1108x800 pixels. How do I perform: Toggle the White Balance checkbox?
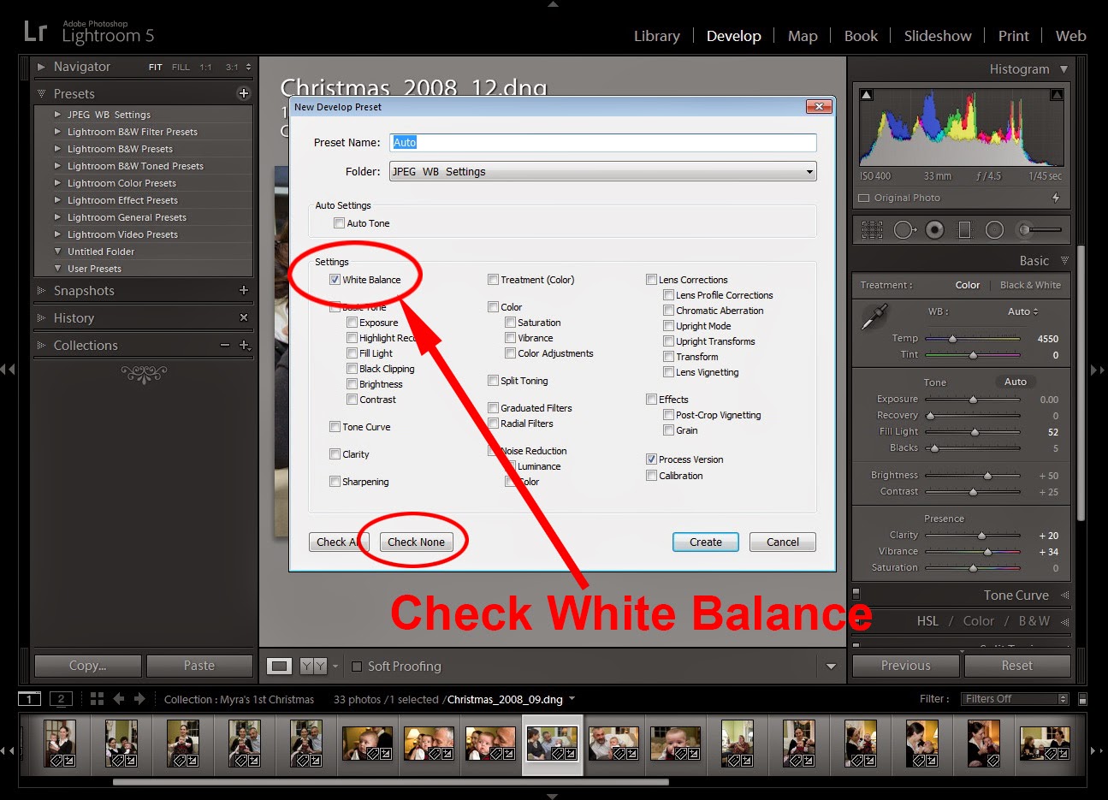(335, 280)
